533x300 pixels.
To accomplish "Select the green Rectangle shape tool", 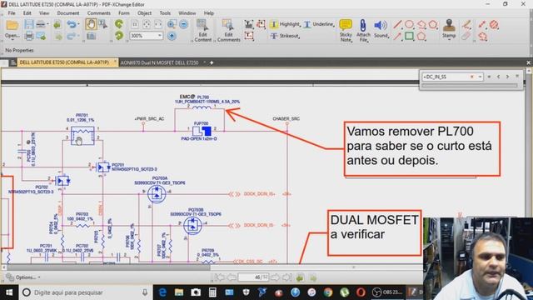I will pyautogui.click(x=409, y=36).
